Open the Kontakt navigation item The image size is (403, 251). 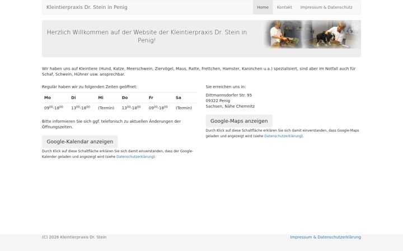pos(284,7)
